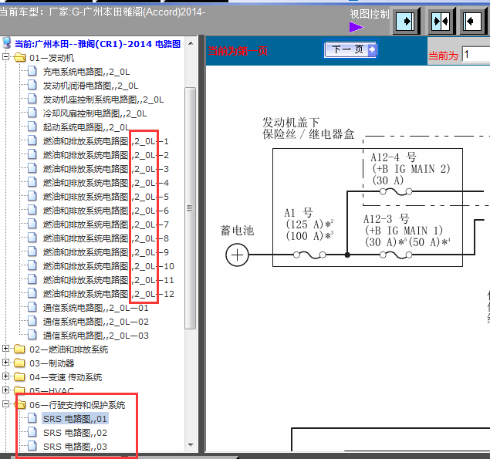This screenshot has width=490, height=459.
Task: Click the 06—行驶支持和保护系统 folder icon
Action: [x=20, y=404]
